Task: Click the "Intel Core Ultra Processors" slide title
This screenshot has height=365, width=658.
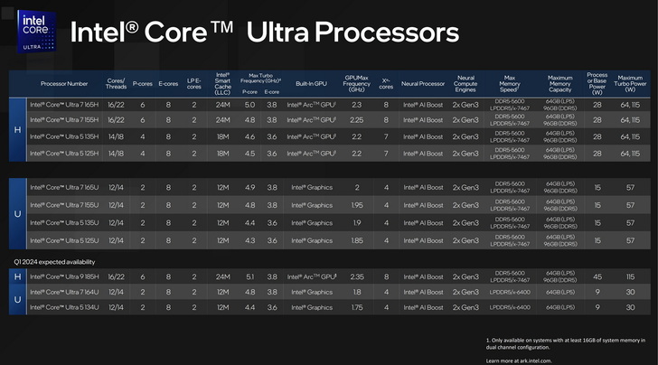Action: [x=265, y=33]
